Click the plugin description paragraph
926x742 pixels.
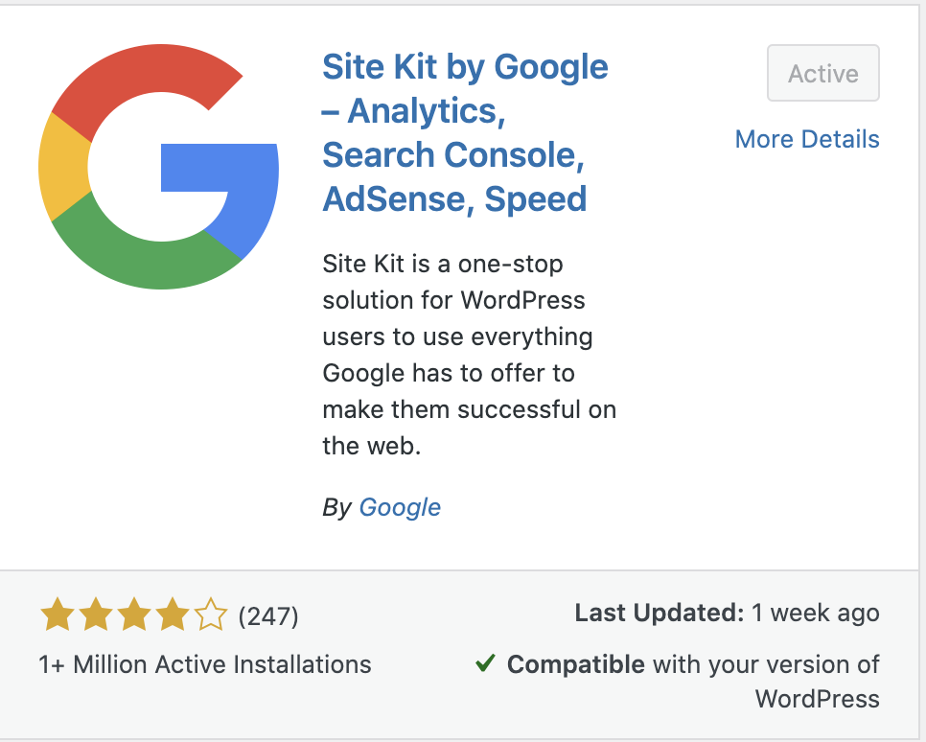[x=470, y=355]
